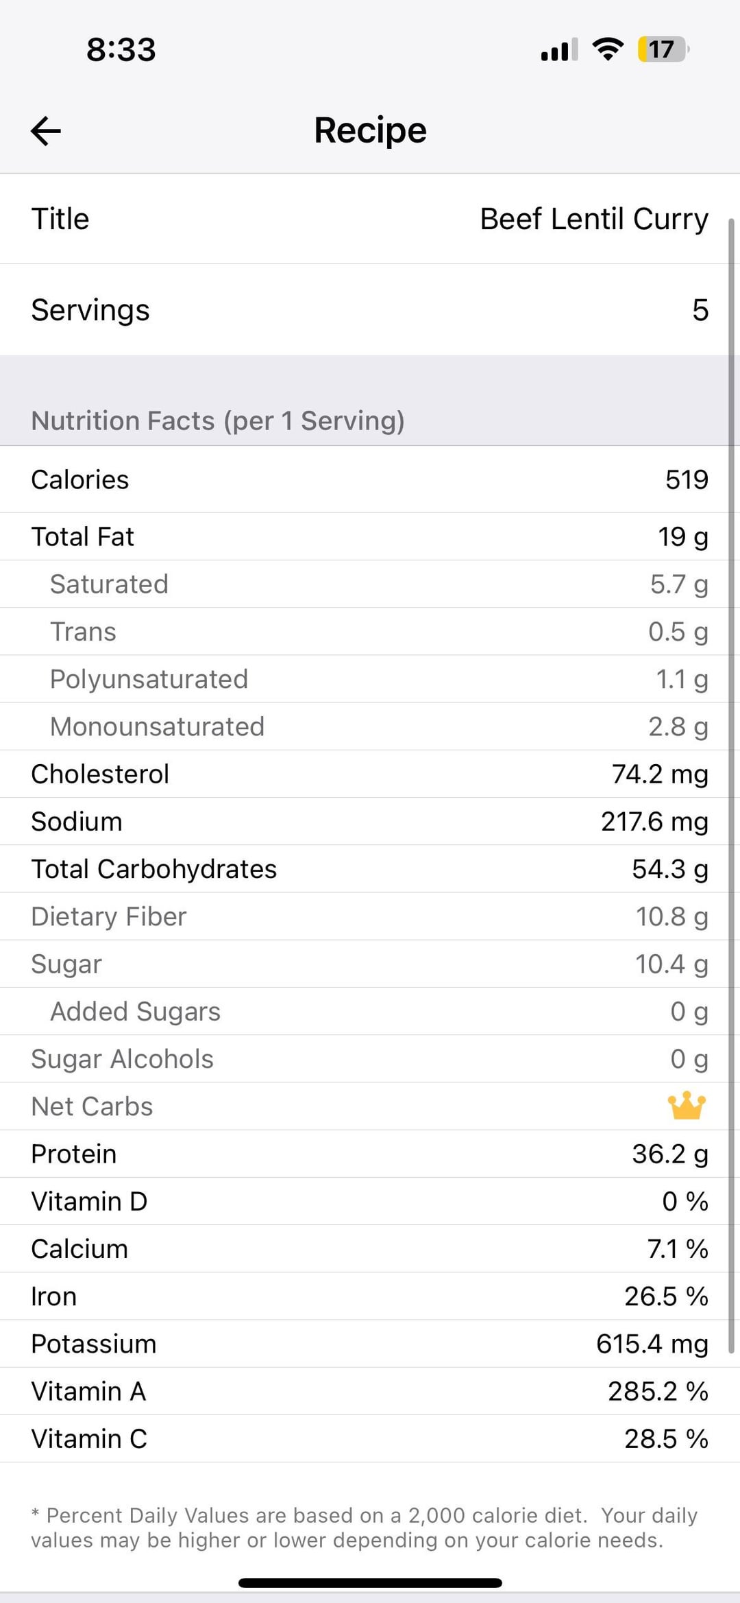This screenshot has height=1603, width=740.
Task: Tap the Vitamin A 285.2 % row
Action: tap(370, 1391)
